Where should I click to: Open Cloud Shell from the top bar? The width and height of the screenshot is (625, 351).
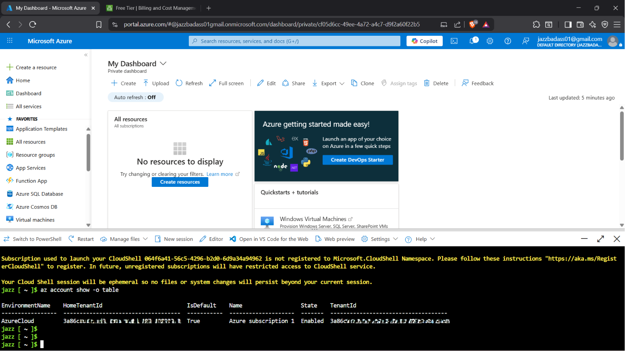click(x=454, y=41)
